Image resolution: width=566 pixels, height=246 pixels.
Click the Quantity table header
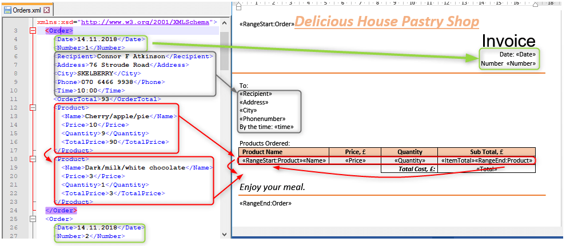coord(409,152)
